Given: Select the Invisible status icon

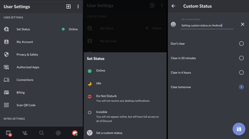Looking at the screenshot, I should tap(90, 112).
